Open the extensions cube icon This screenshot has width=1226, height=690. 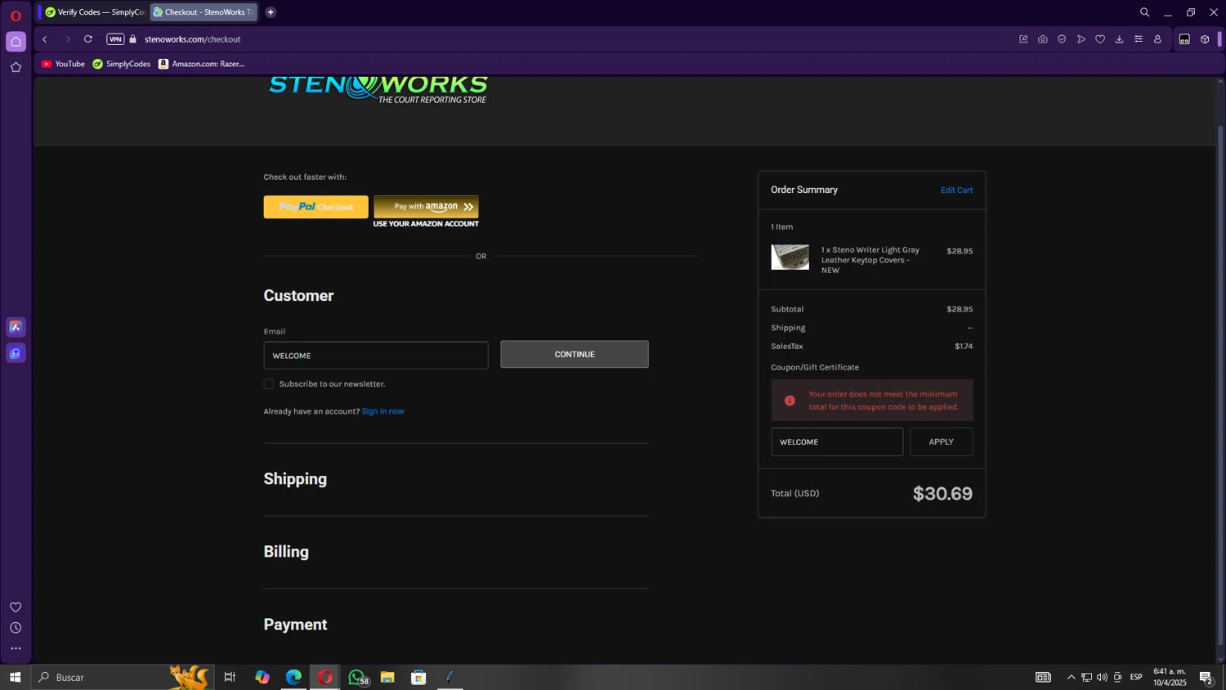pyautogui.click(x=1205, y=39)
